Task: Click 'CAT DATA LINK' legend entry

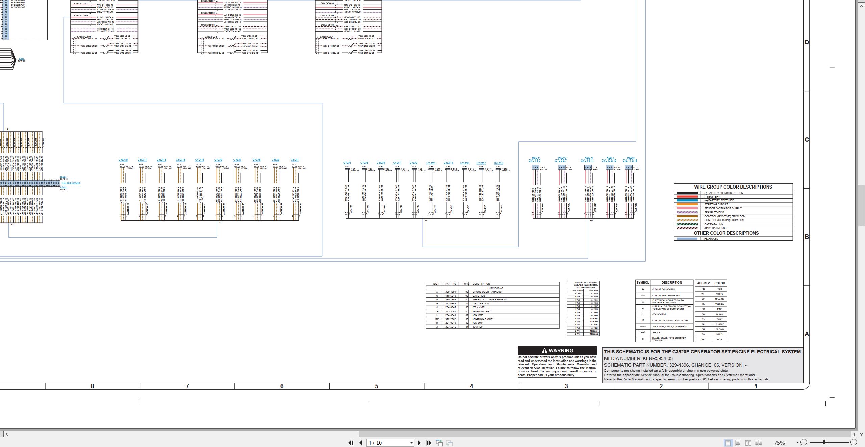Action: pos(714,224)
